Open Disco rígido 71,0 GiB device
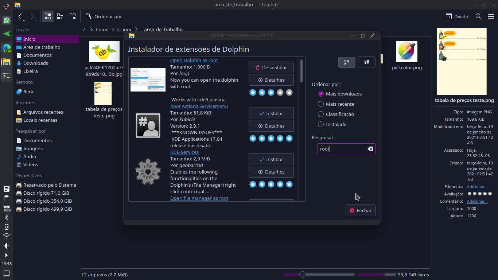Viewport: 498px width, 280px height. click(47, 193)
